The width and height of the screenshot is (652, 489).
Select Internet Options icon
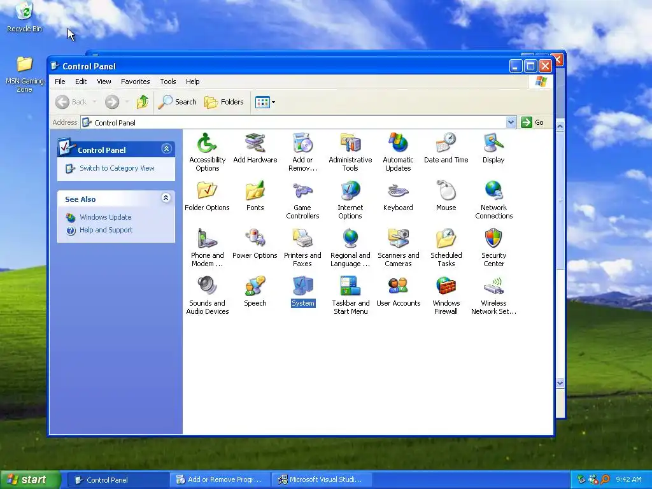(x=350, y=200)
